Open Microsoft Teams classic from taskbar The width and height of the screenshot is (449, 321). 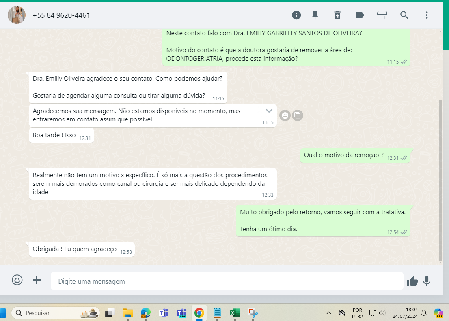(164, 313)
